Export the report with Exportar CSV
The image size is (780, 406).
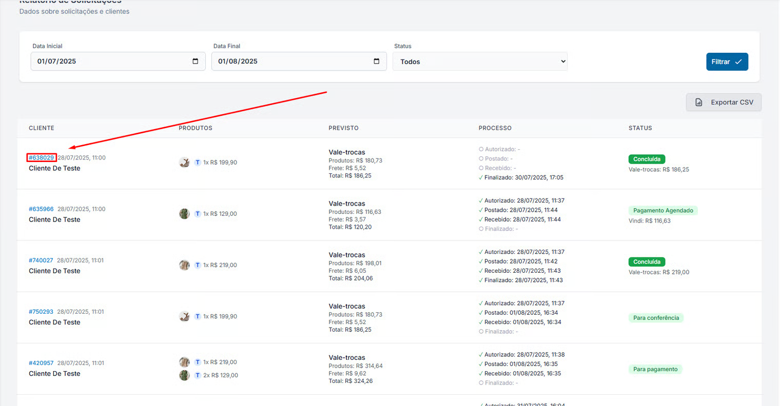tap(724, 103)
